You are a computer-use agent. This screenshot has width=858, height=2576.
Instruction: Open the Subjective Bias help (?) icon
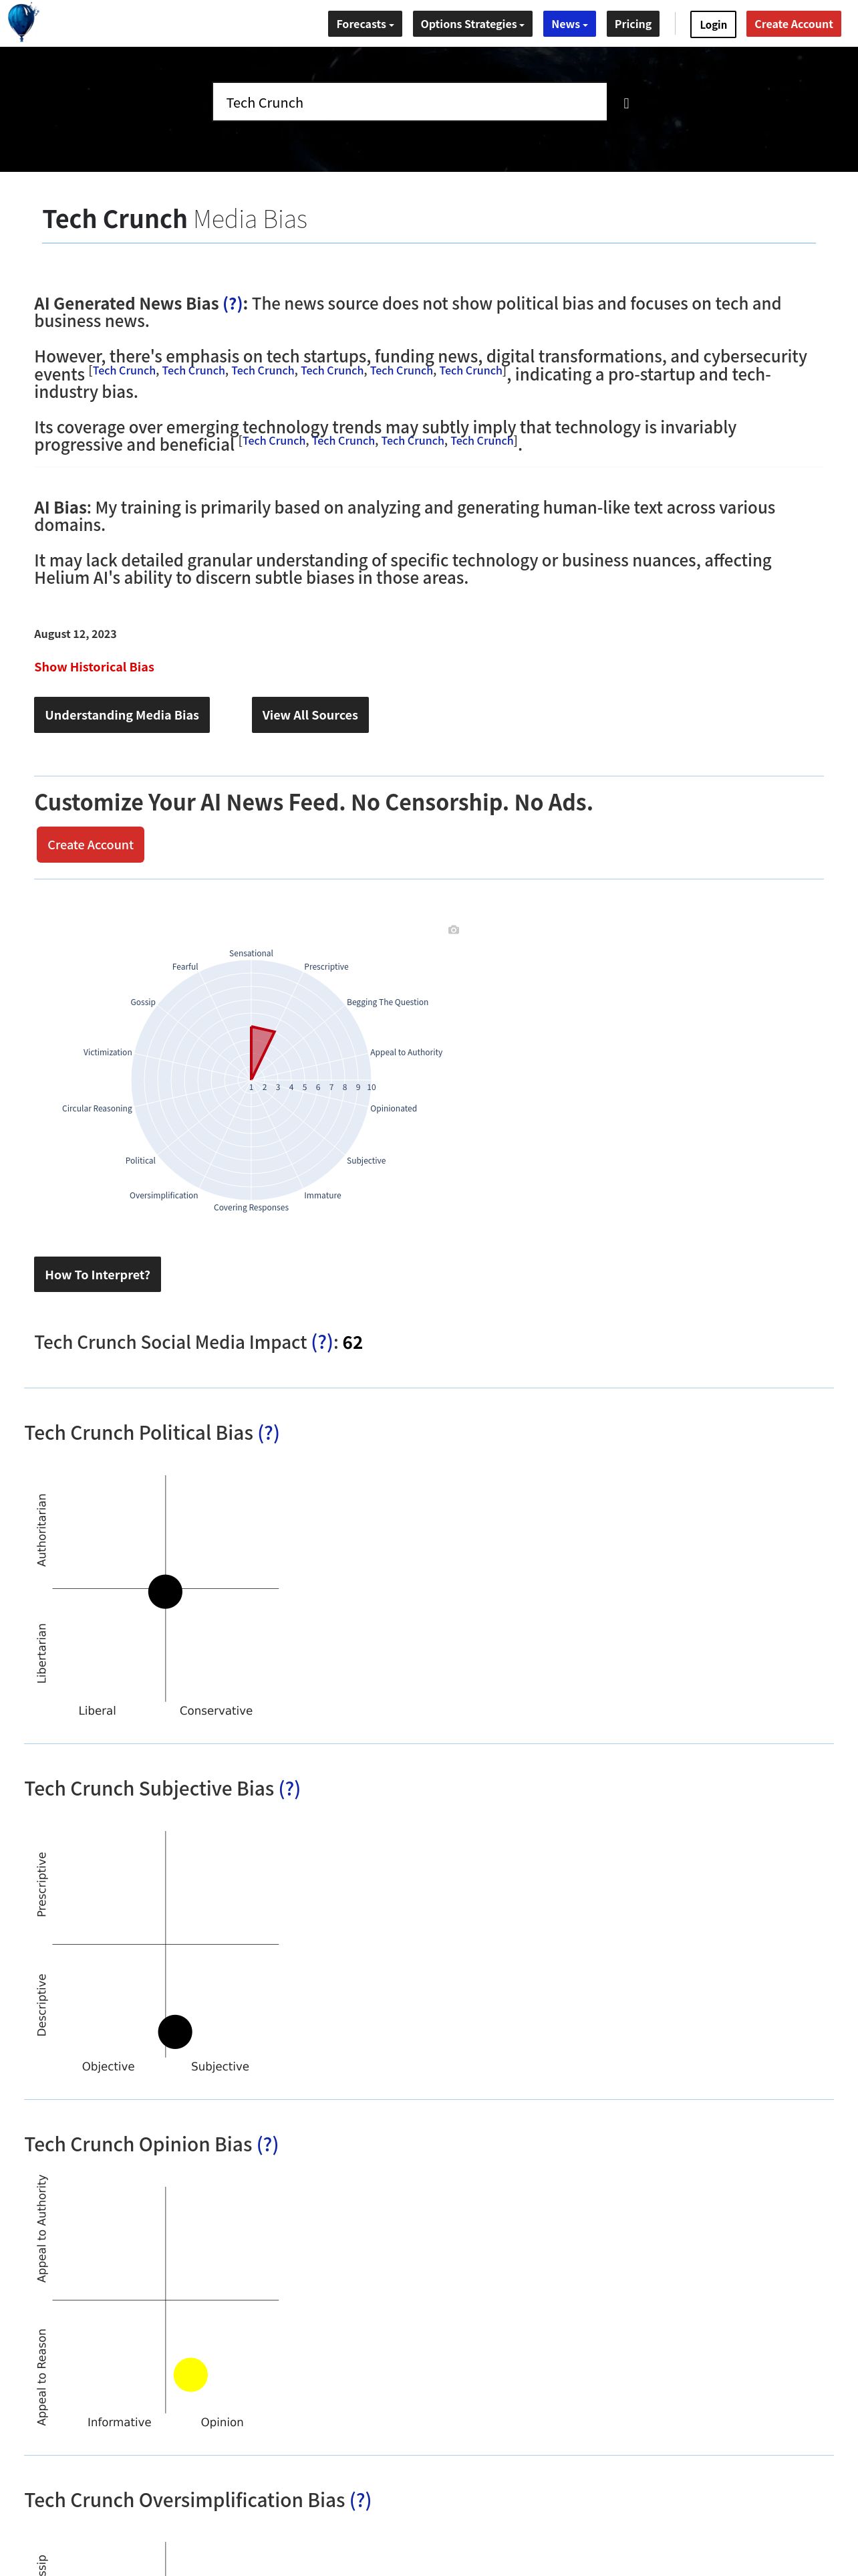pos(289,1788)
